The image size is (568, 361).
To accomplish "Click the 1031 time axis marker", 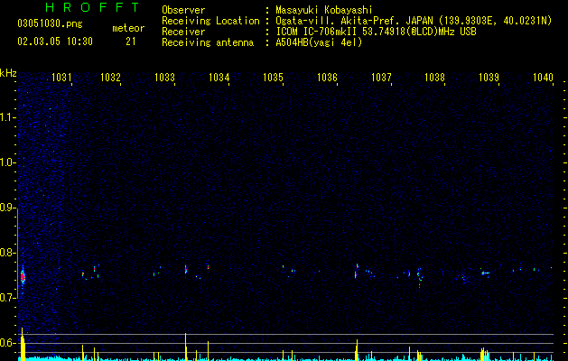I will coord(61,77).
